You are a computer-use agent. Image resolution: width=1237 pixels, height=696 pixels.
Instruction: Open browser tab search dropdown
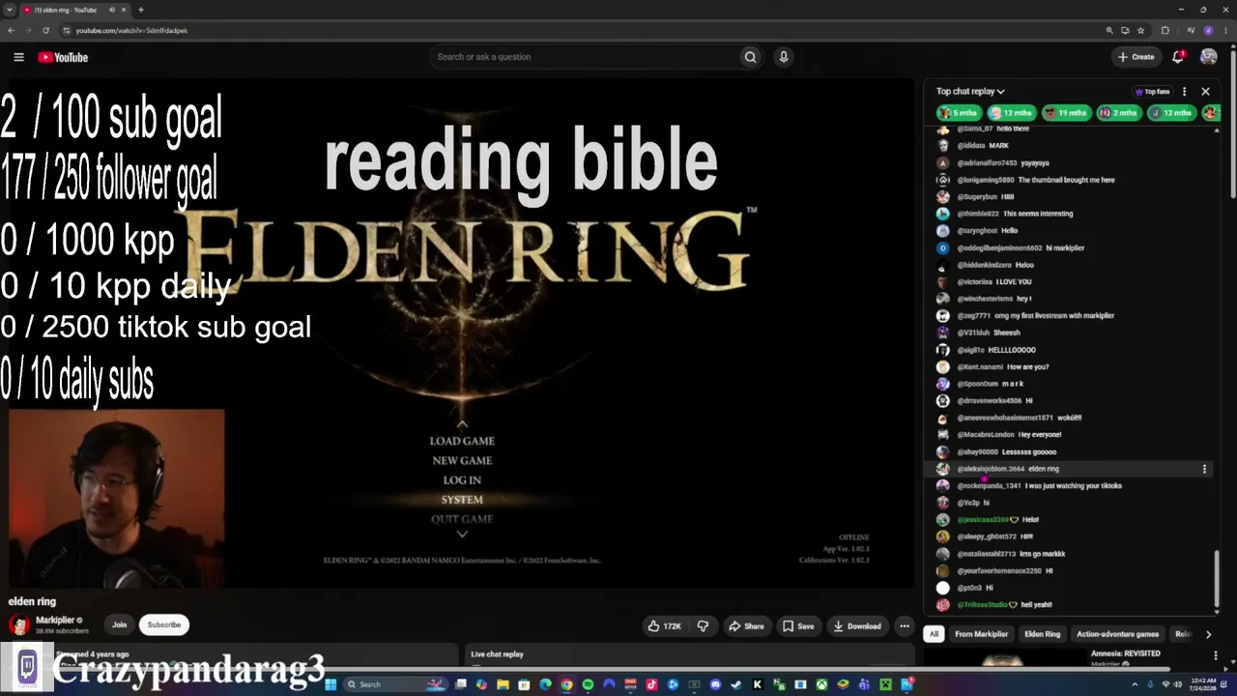pyautogui.click(x=10, y=10)
